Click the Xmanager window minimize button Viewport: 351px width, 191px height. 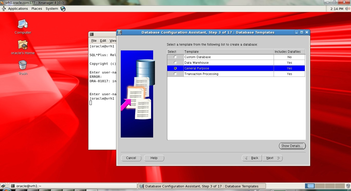coord(327,2)
